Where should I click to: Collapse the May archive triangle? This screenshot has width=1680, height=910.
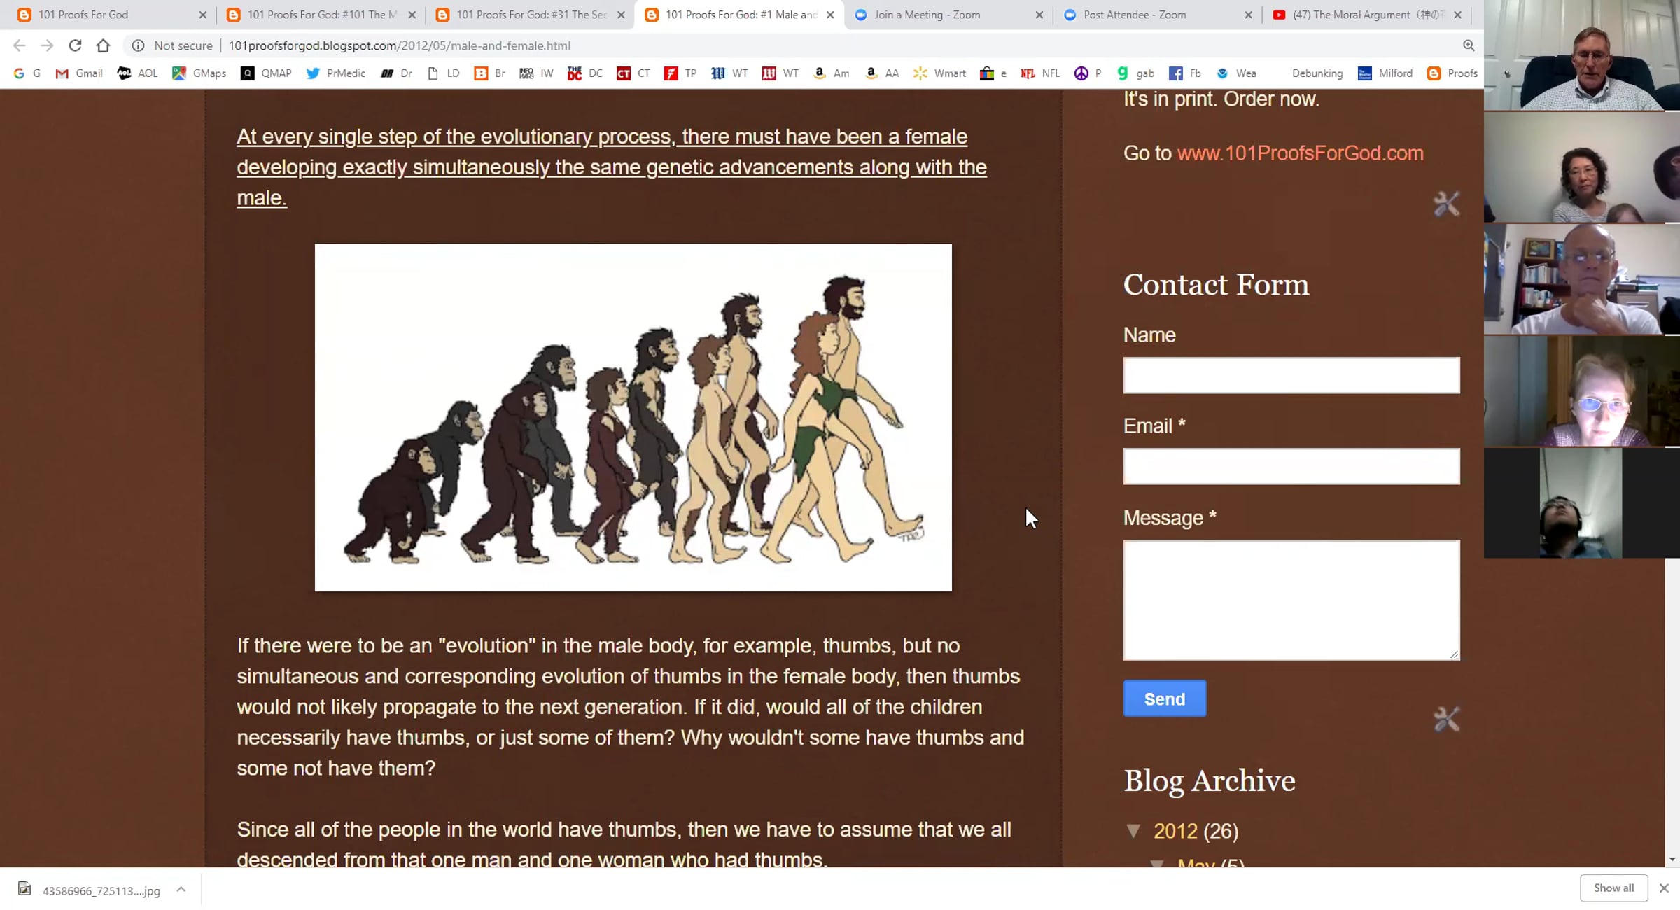click(1157, 864)
